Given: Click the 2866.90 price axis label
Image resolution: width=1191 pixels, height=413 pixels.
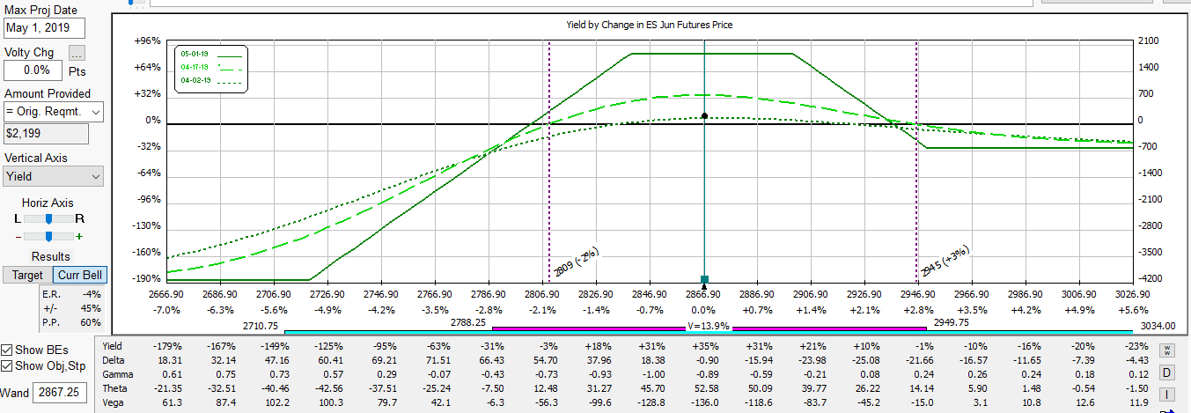Looking at the screenshot, I should [x=702, y=295].
